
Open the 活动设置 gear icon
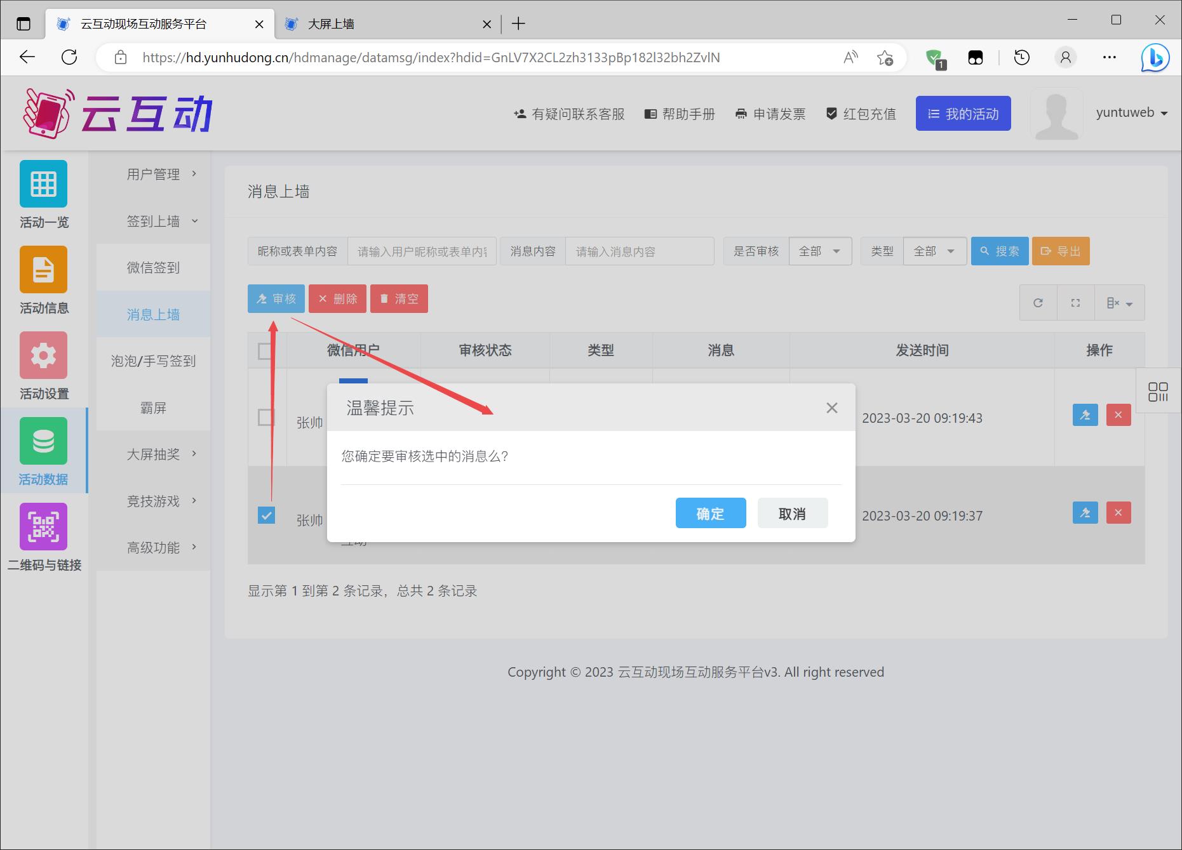[43, 355]
